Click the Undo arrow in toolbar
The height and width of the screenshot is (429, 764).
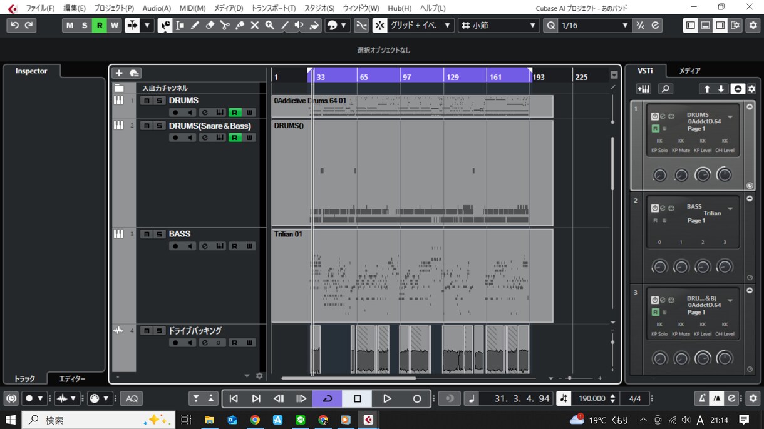pos(14,25)
